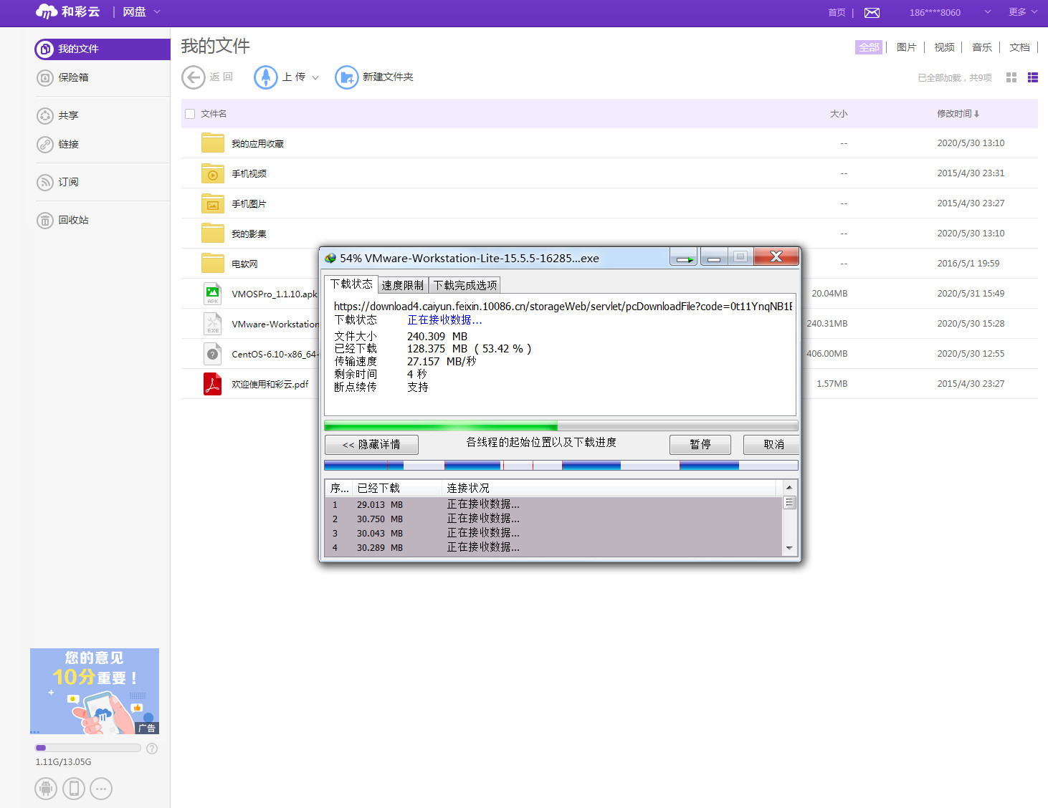Select the VMOSPro APK file icon
Screen dimensions: 1048x808
tap(213, 294)
